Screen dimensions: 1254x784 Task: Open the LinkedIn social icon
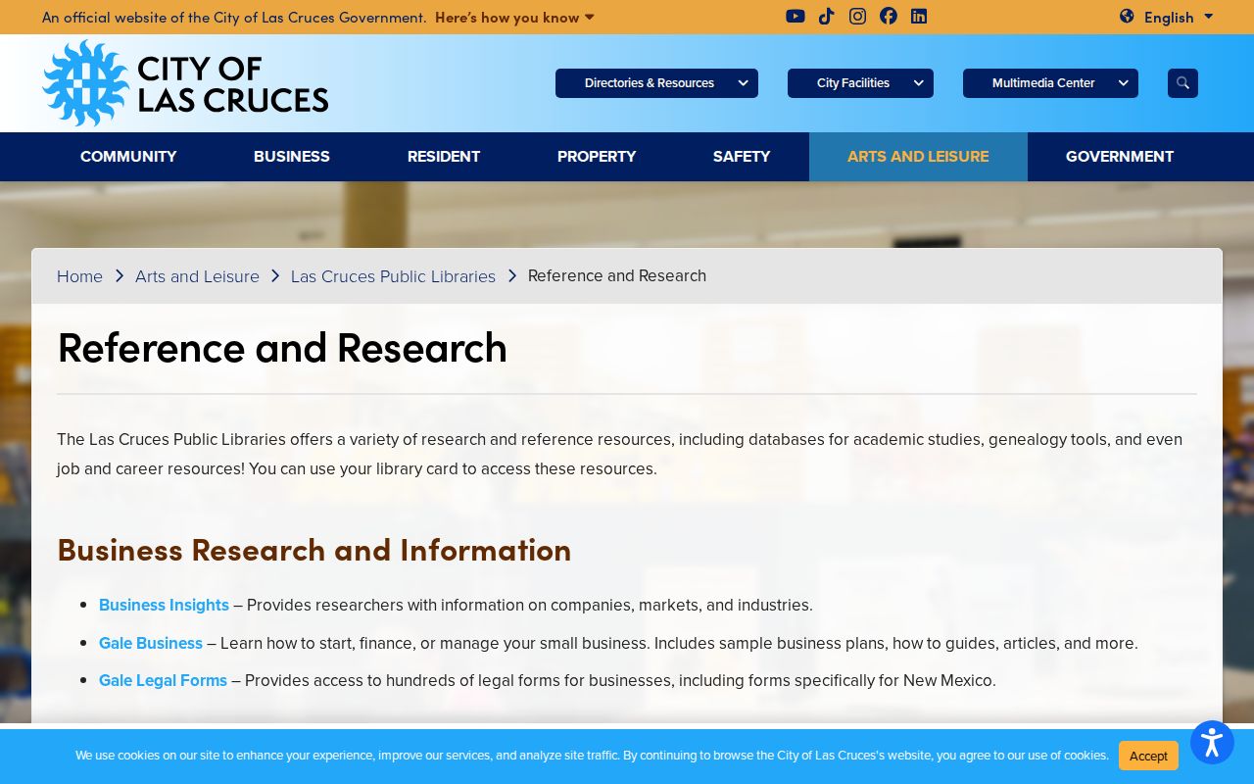pos(919,16)
